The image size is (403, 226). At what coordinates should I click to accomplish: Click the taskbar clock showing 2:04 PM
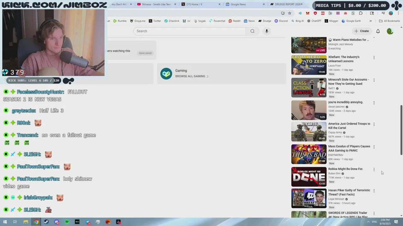[x=385, y=222]
